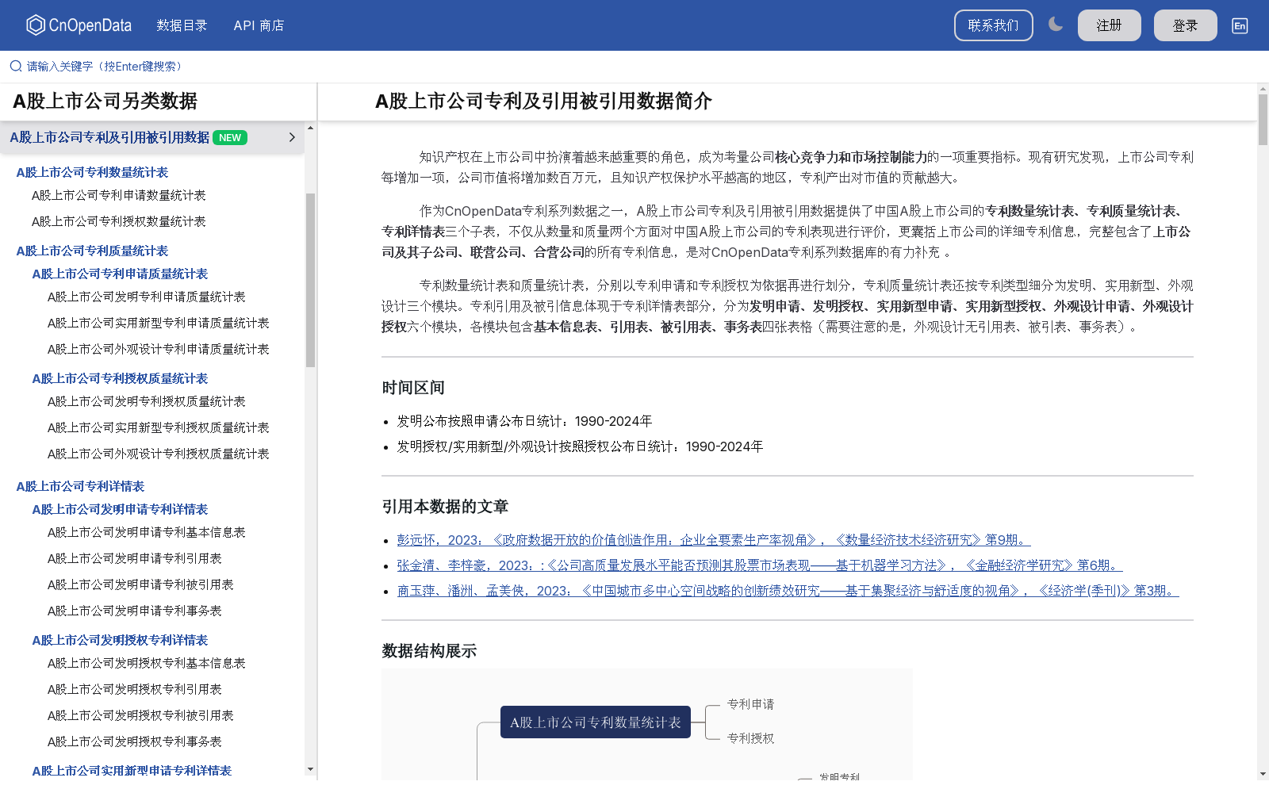Open A股上市公司发明申请专利被引用表
The image size is (1269, 793).
(140, 584)
